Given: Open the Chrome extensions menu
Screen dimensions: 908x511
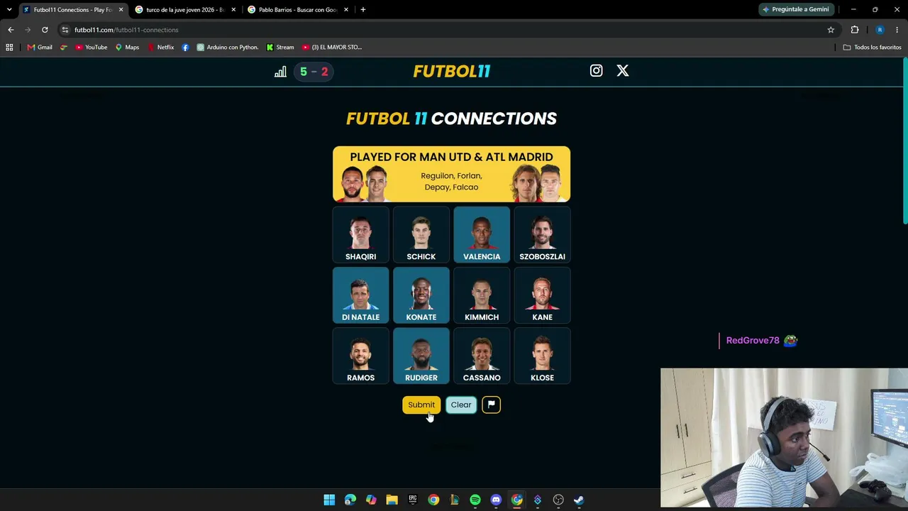Looking at the screenshot, I should (x=855, y=30).
